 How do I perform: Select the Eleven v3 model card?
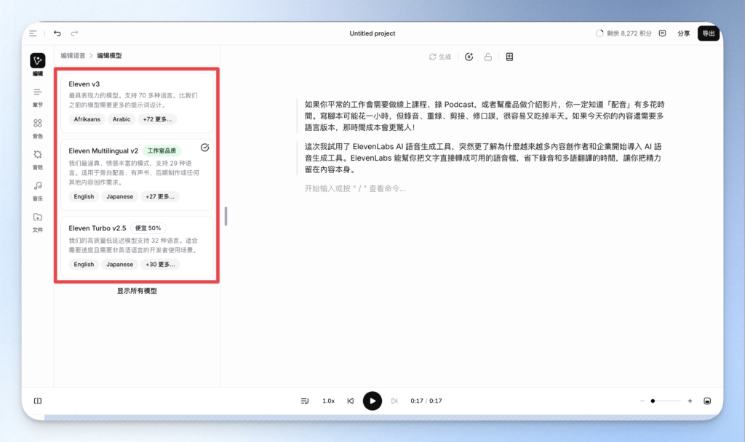[137, 102]
